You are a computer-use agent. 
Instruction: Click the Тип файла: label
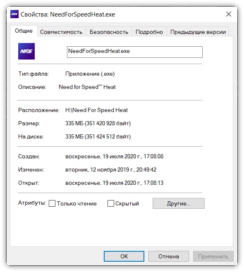point(33,74)
